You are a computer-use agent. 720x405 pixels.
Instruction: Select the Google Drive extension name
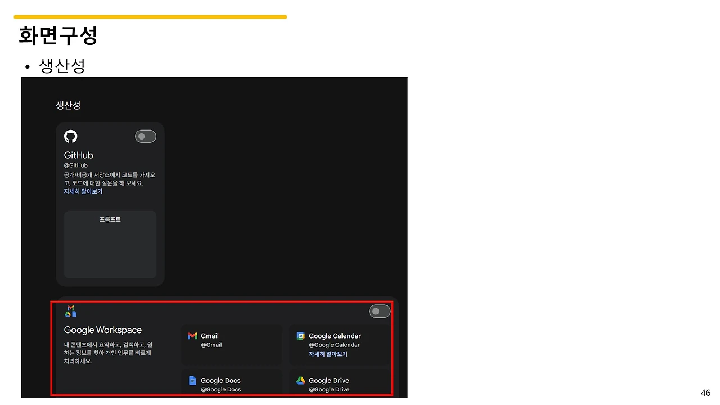click(x=329, y=381)
